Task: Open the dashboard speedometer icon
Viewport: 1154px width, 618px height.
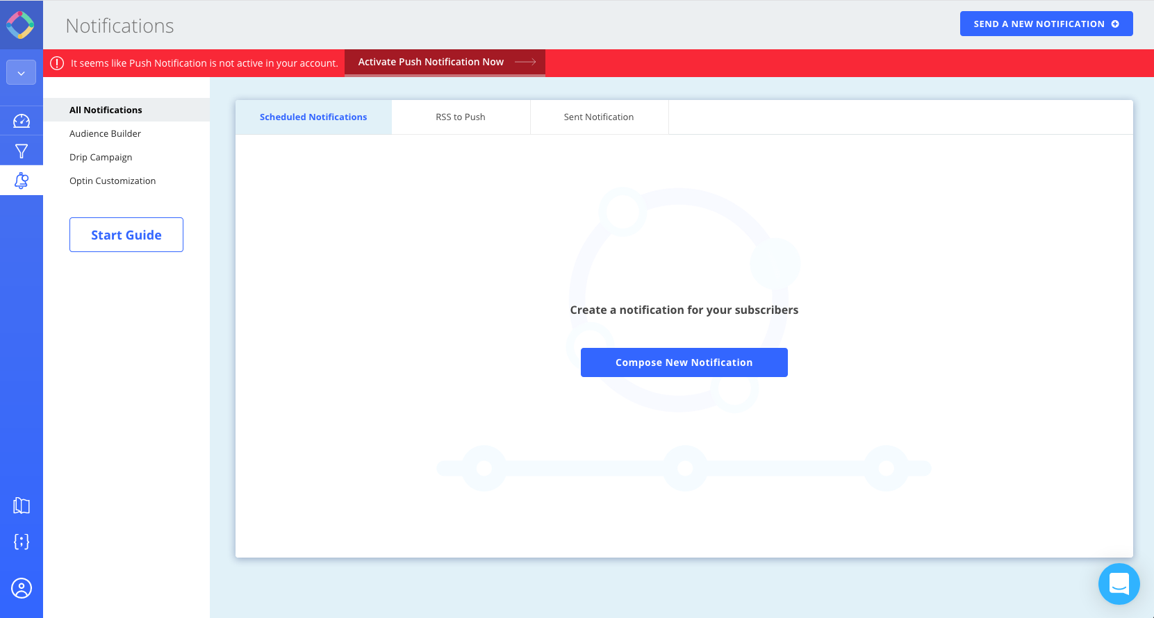Action: point(22,122)
